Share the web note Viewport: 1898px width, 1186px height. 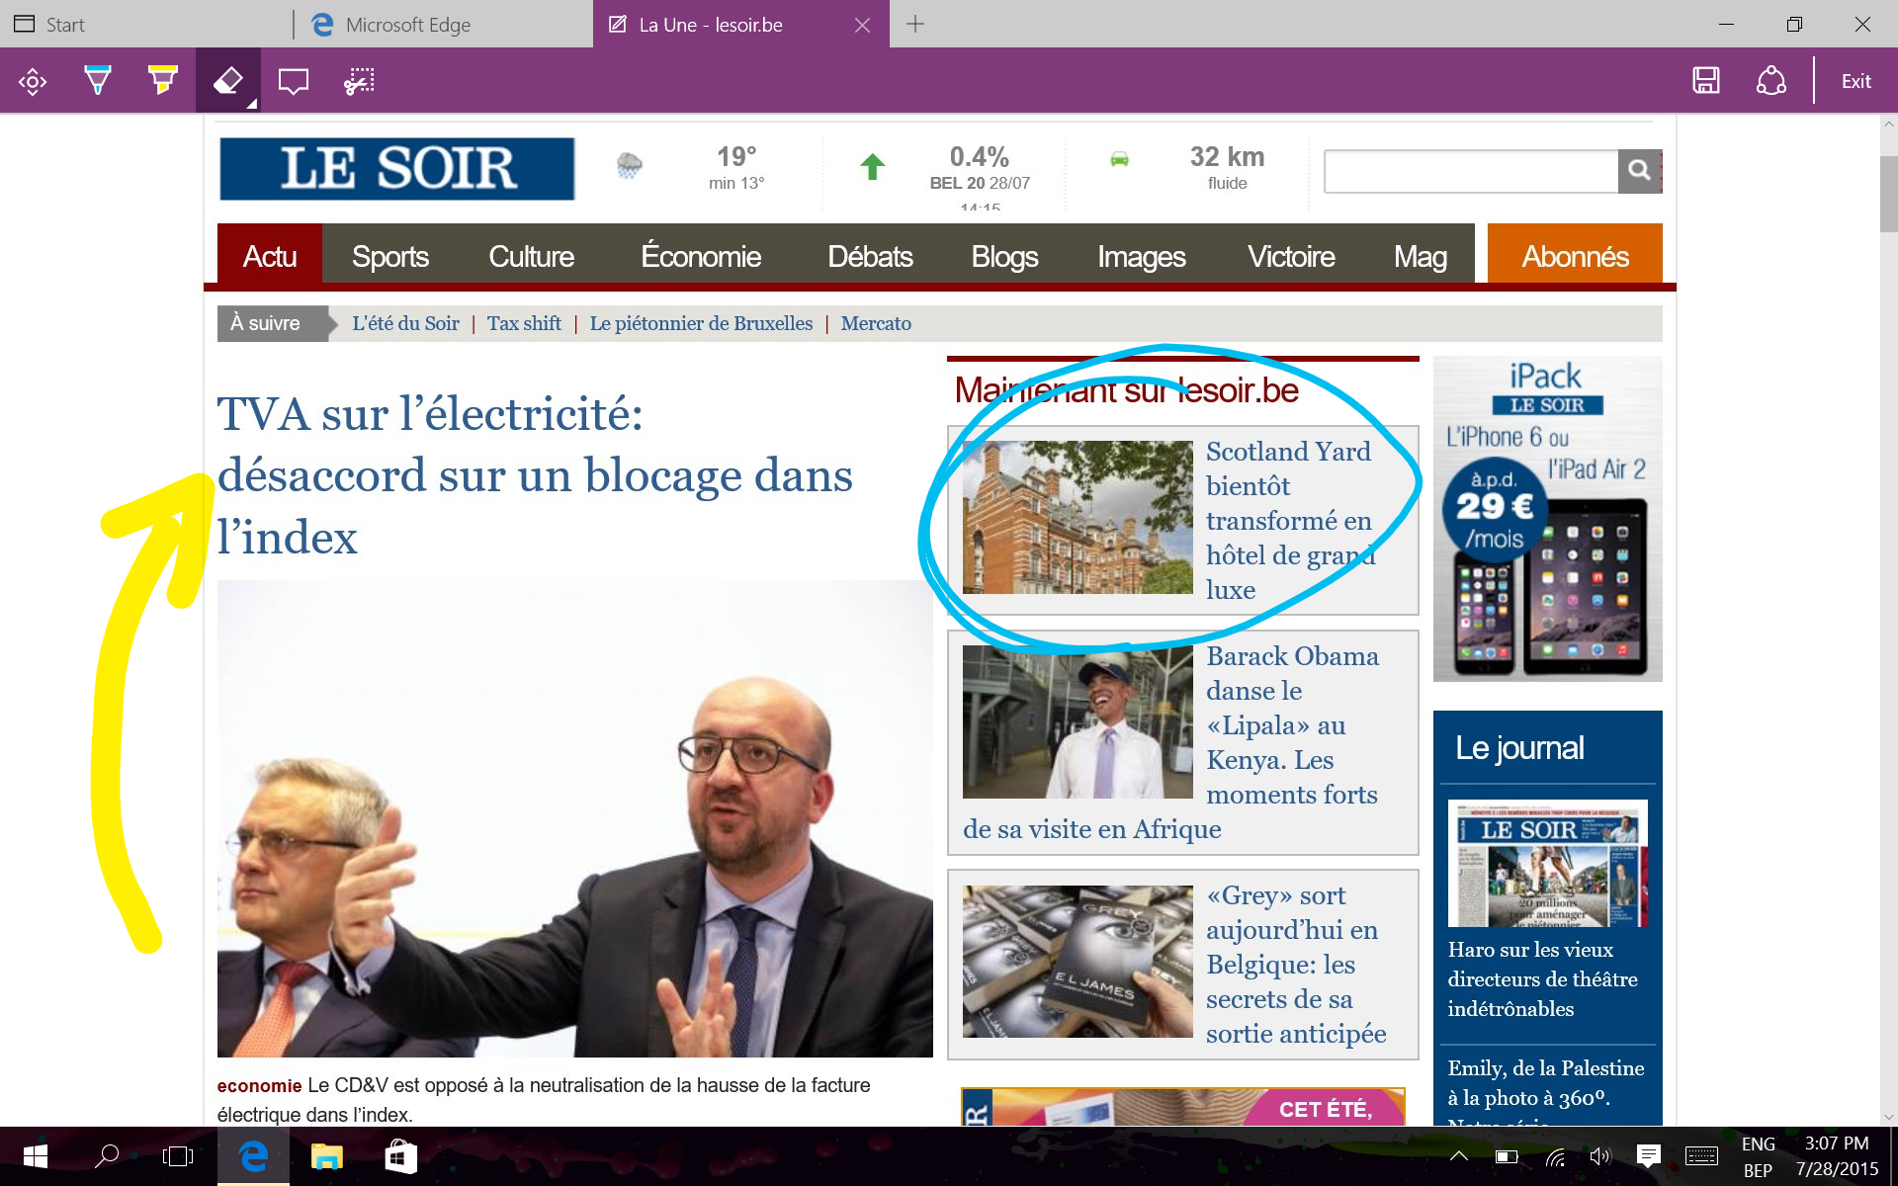point(1770,81)
